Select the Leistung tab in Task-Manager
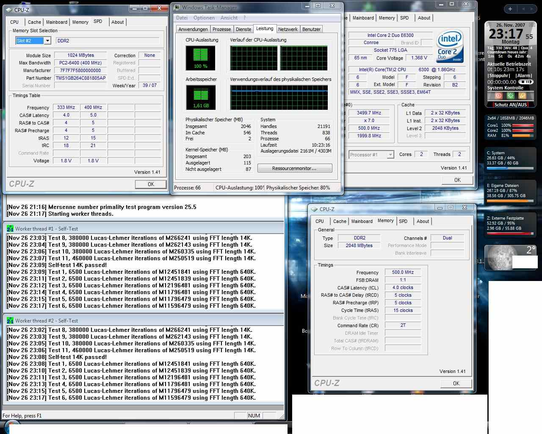 click(x=265, y=28)
